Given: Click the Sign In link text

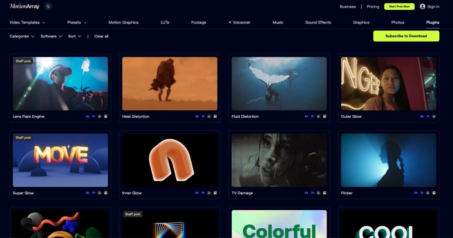Looking at the screenshot, I should pyautogui.click(x=434, y=6).
